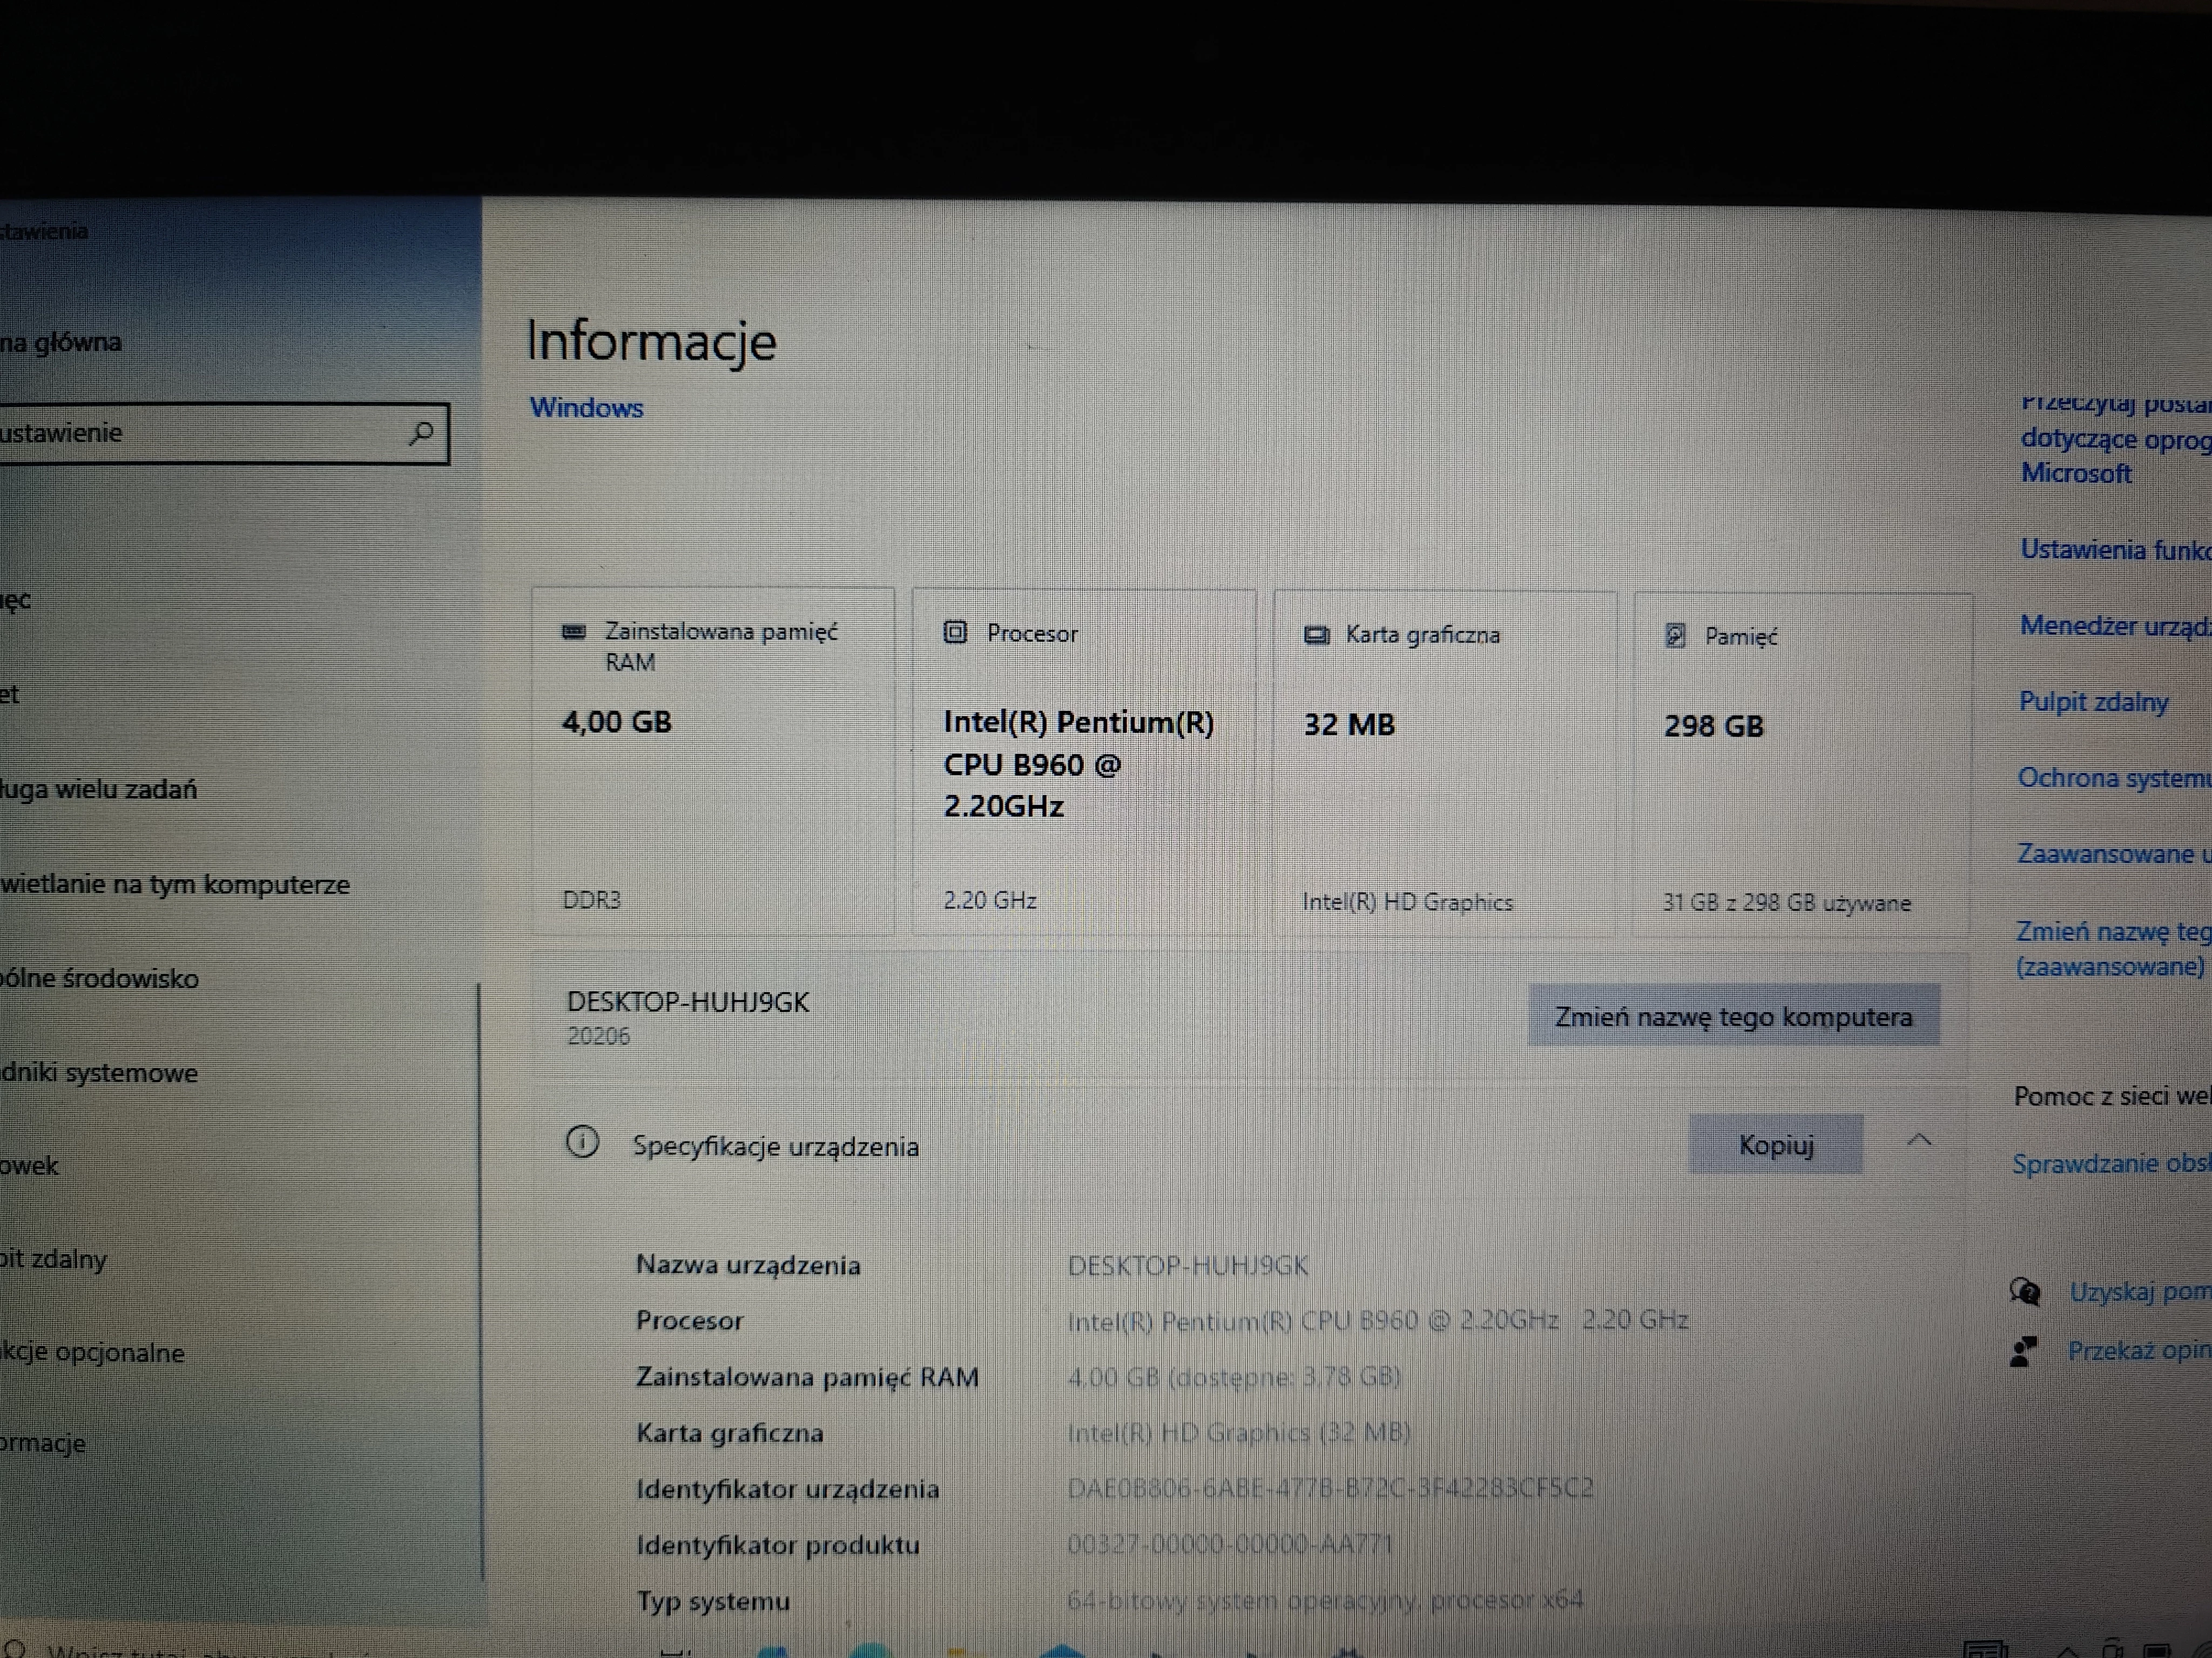The image size is (2212, 1658).
Task: Click the Karta graficzna icon
Action: [1317, 635]
